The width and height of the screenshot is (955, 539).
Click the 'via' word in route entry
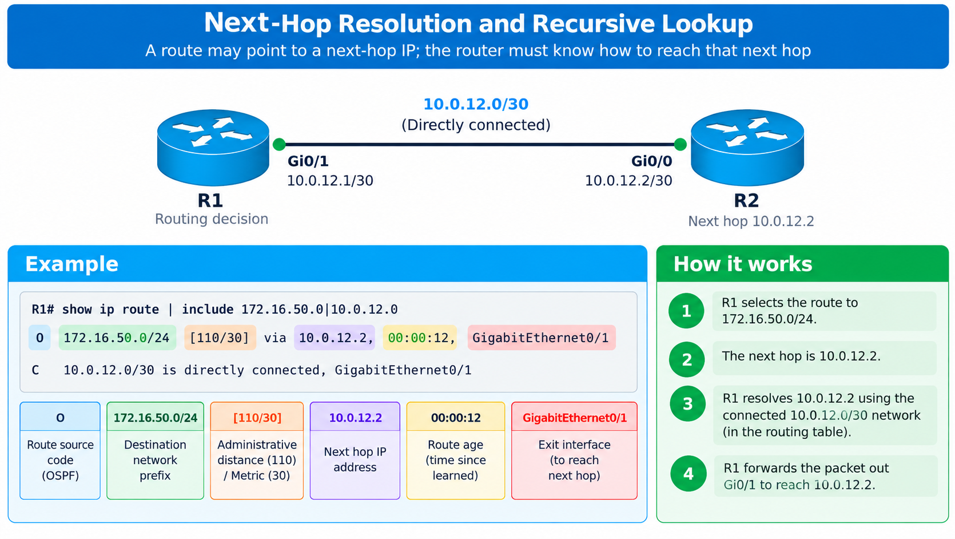pos(275,338)
